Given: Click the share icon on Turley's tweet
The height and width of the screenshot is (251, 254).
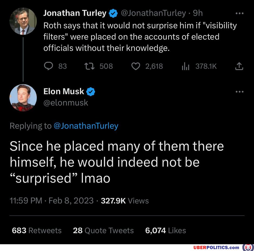Looking at the screenshot, I should point(239,66).
